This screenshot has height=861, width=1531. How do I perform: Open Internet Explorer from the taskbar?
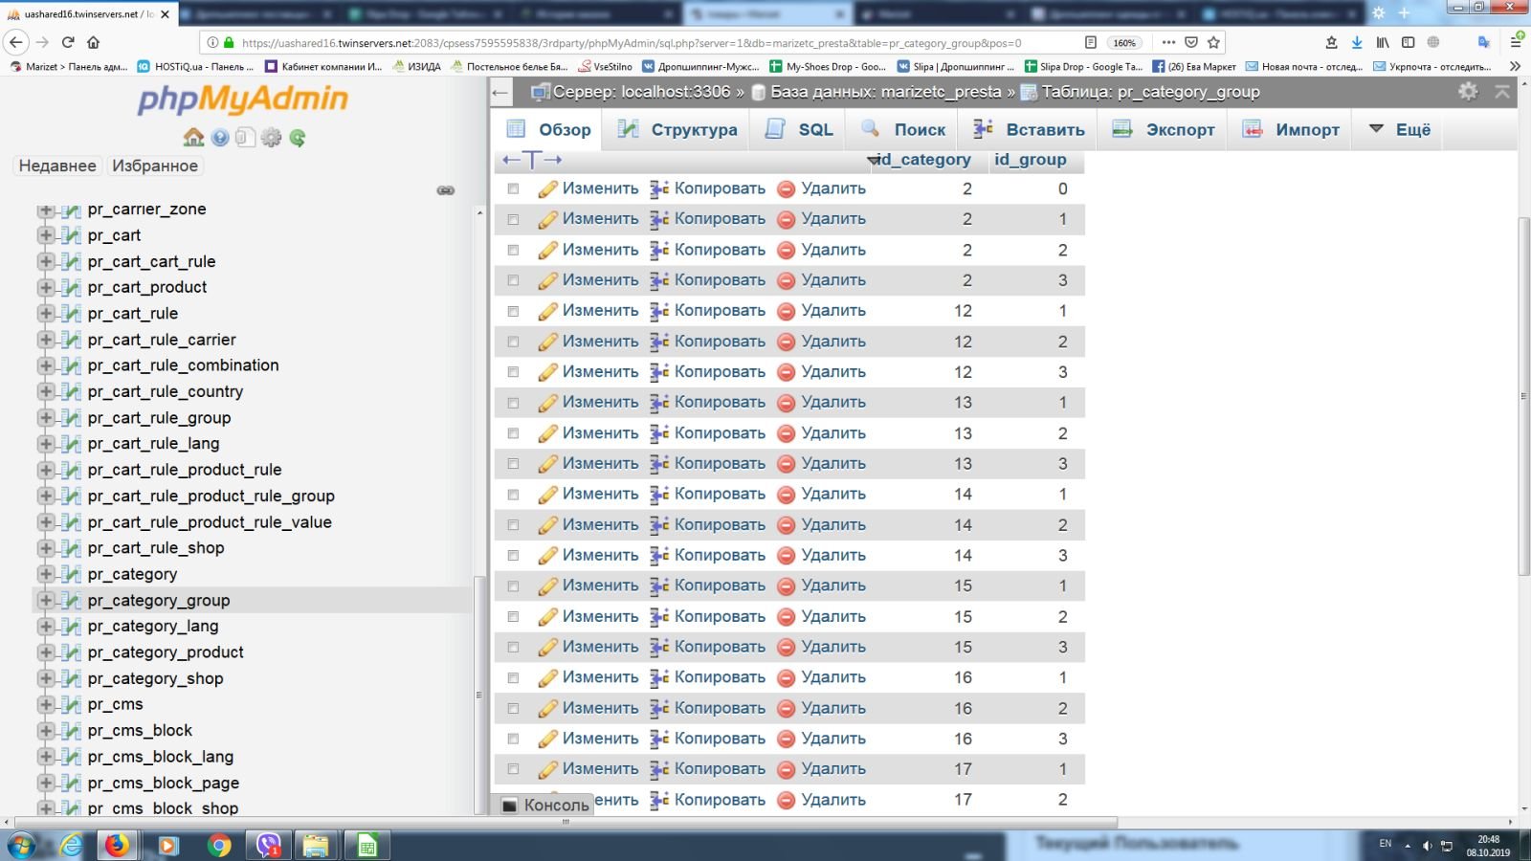(x=71, y=846)
